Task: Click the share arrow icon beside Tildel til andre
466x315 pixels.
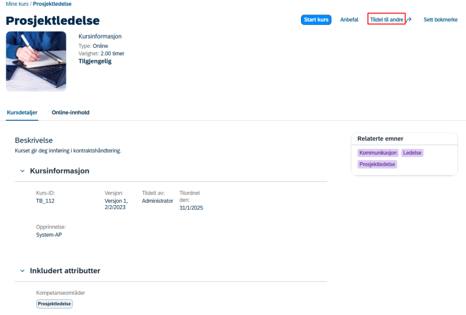Action: point(409,20)
